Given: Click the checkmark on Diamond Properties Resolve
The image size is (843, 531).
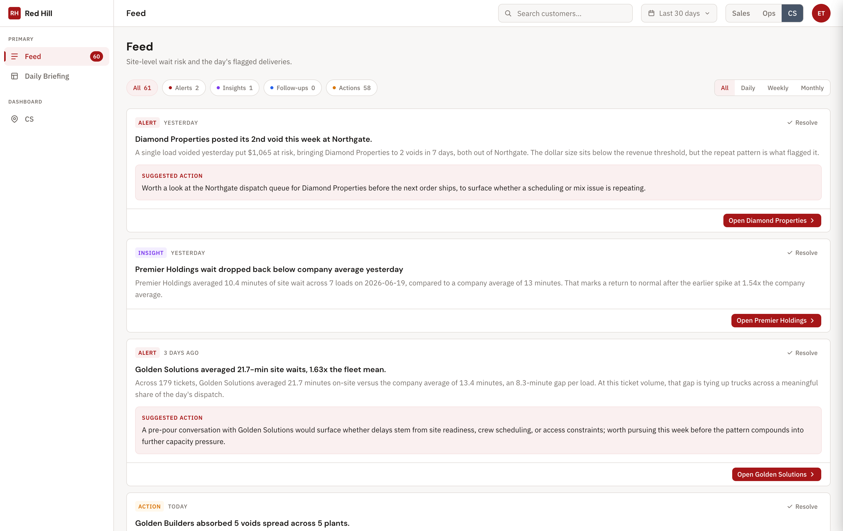Looking at the screenshot, I should coord(790,122).
